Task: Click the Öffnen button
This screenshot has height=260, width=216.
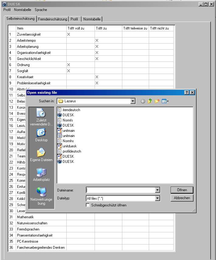Action: point(182,190)
